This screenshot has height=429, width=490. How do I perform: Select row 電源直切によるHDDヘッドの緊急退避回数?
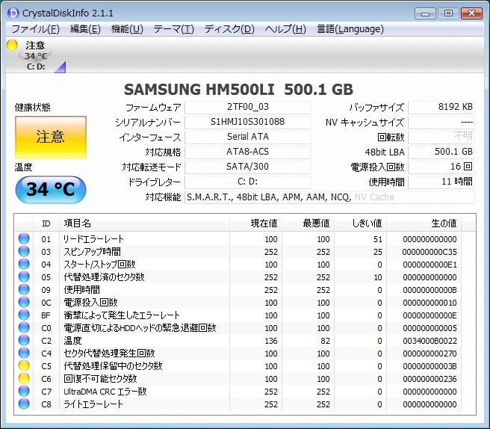pos(238,327)
